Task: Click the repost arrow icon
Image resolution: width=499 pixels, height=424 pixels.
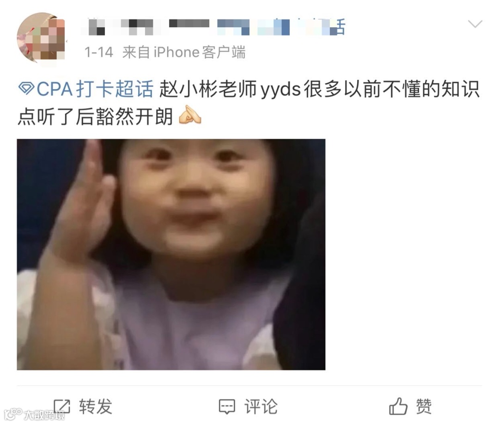Action: click(x=62, y=406)
